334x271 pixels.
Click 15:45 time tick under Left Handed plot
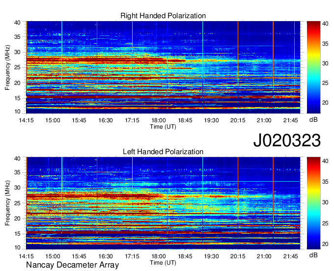pos(79,256)
